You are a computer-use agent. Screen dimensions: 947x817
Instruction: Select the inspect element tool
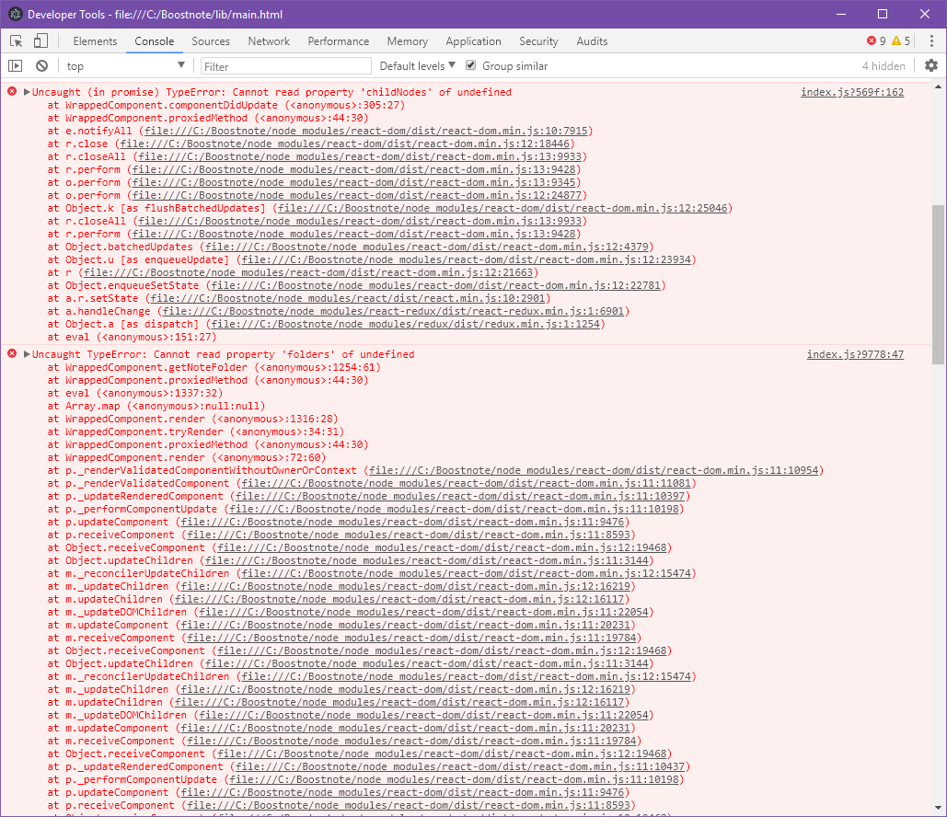tap(15, 40)
